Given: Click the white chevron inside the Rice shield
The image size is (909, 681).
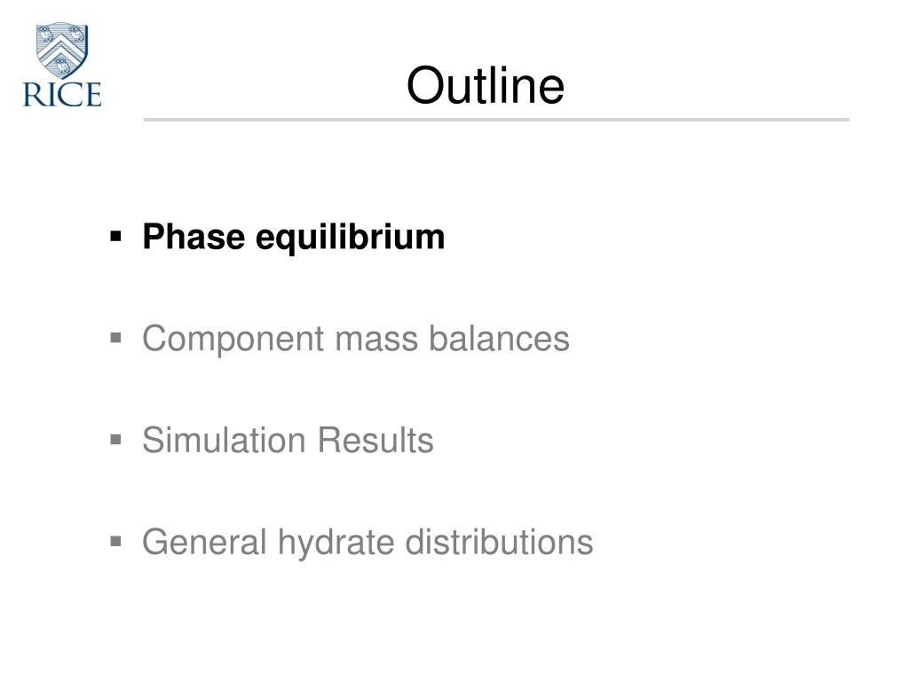Looking at the screenshot, I should coord(62,48).
